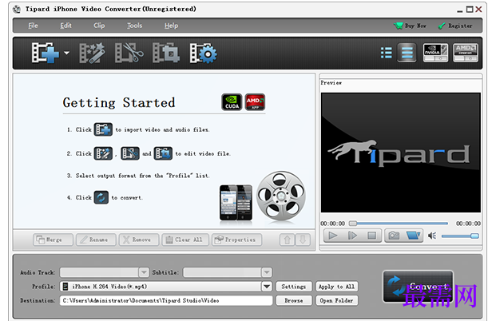Take a snapshot with the camera icon
Image resolution: width=492 pixels, height=321 pixels.
click(394, 236)
